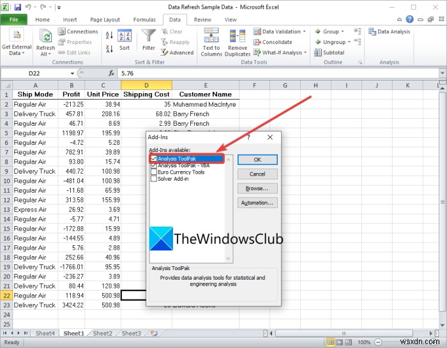Open the Consolidate tool
447x348 pixels.
(x=273, y=42)
